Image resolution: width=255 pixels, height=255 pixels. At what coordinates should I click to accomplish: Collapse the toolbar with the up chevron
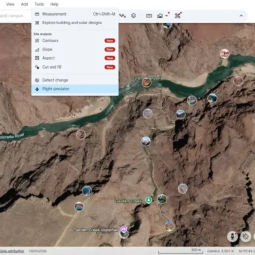(x=241, y=16)
